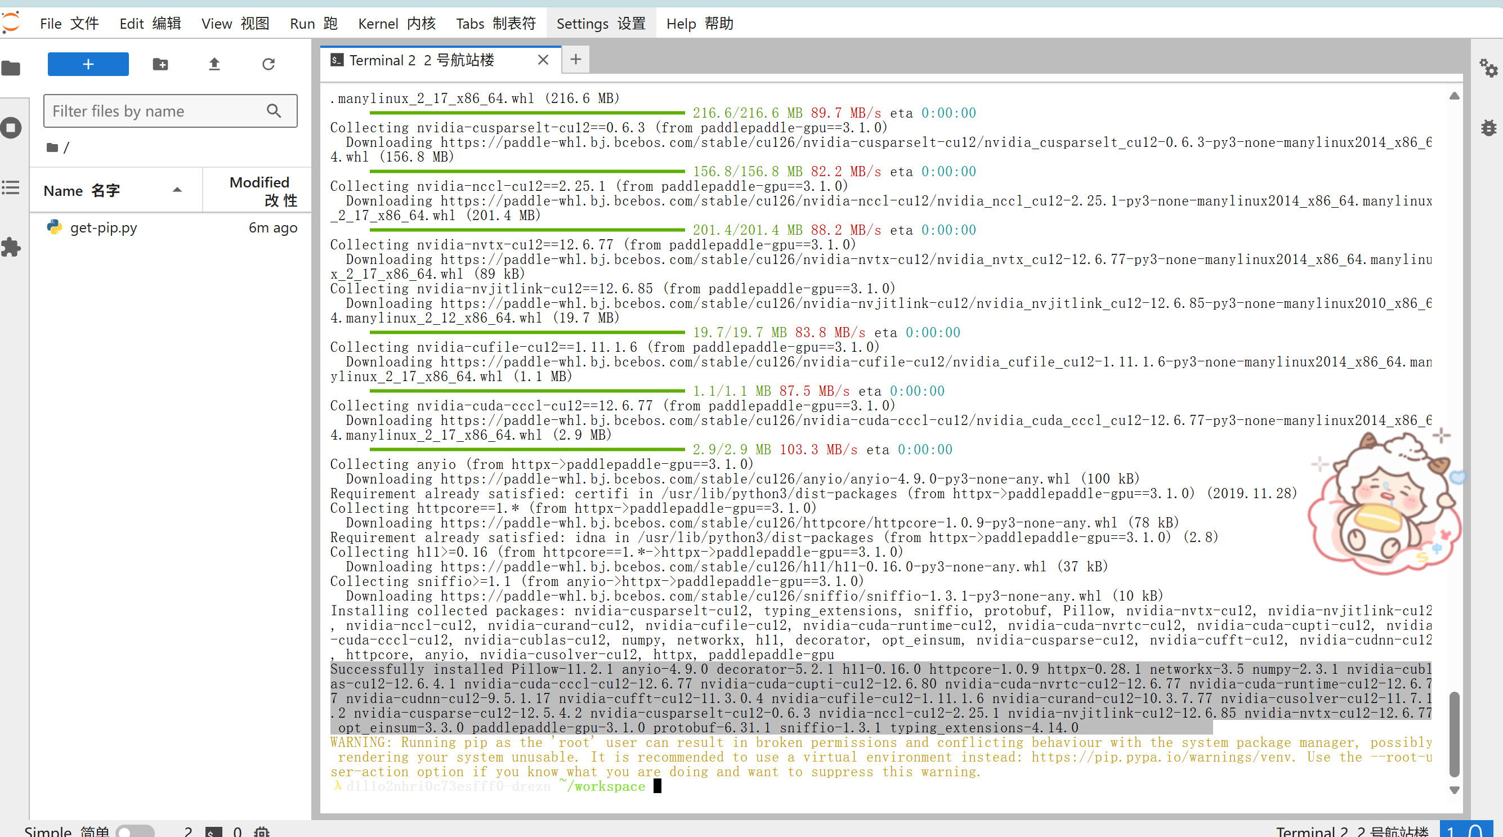
Task: Open the Extension Manager puzzle icon
Action: pos(11,247)
